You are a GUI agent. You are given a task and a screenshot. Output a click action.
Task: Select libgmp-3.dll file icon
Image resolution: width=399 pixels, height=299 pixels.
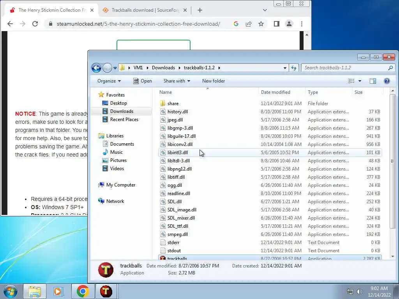[x=163, y=128]
